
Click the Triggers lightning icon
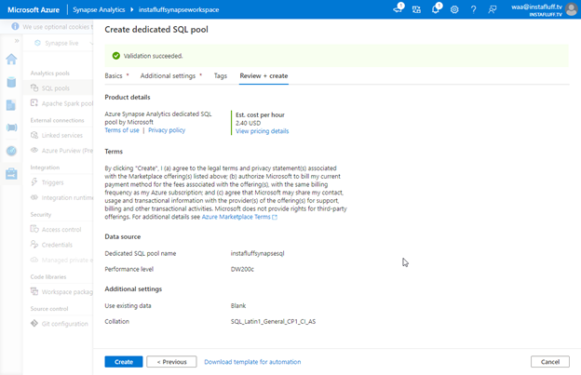tap(34, 182)
